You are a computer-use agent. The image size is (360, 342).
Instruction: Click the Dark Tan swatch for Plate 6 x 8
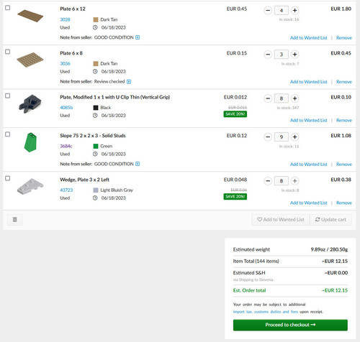click(x=96, y=63)
